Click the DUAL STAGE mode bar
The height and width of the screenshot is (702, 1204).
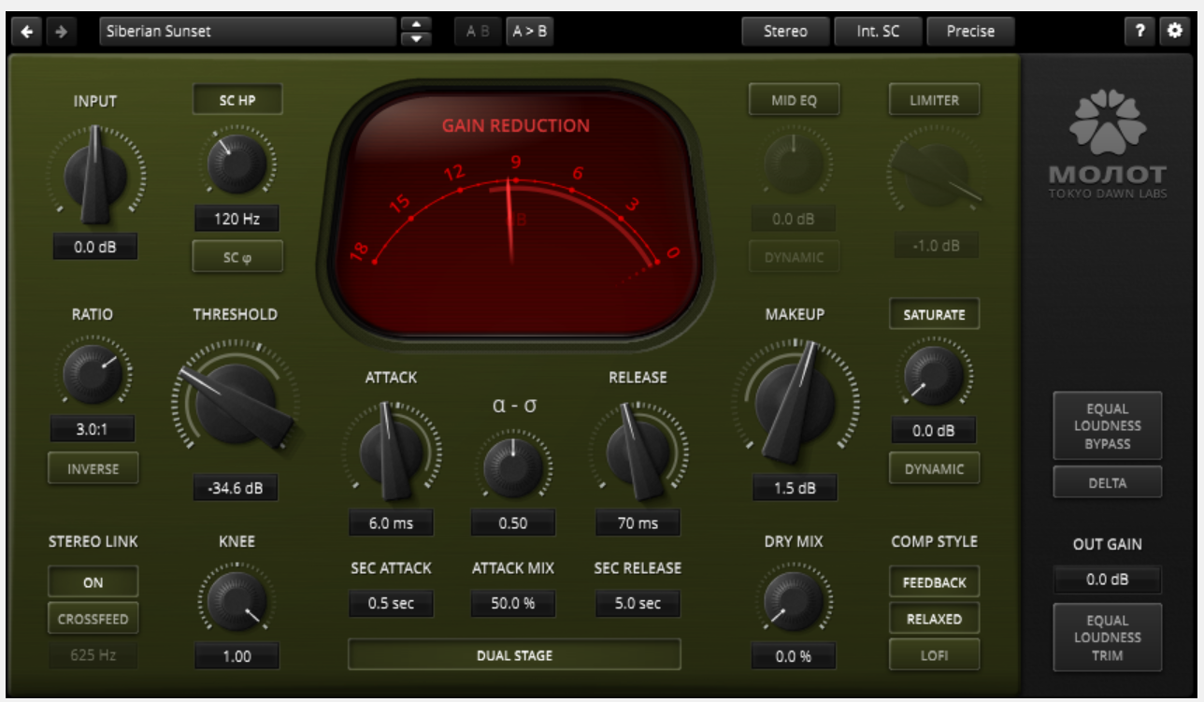(514, 655)
